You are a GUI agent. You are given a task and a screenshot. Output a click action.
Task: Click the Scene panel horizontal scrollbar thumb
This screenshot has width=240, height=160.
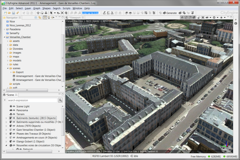tap(29, 151)
